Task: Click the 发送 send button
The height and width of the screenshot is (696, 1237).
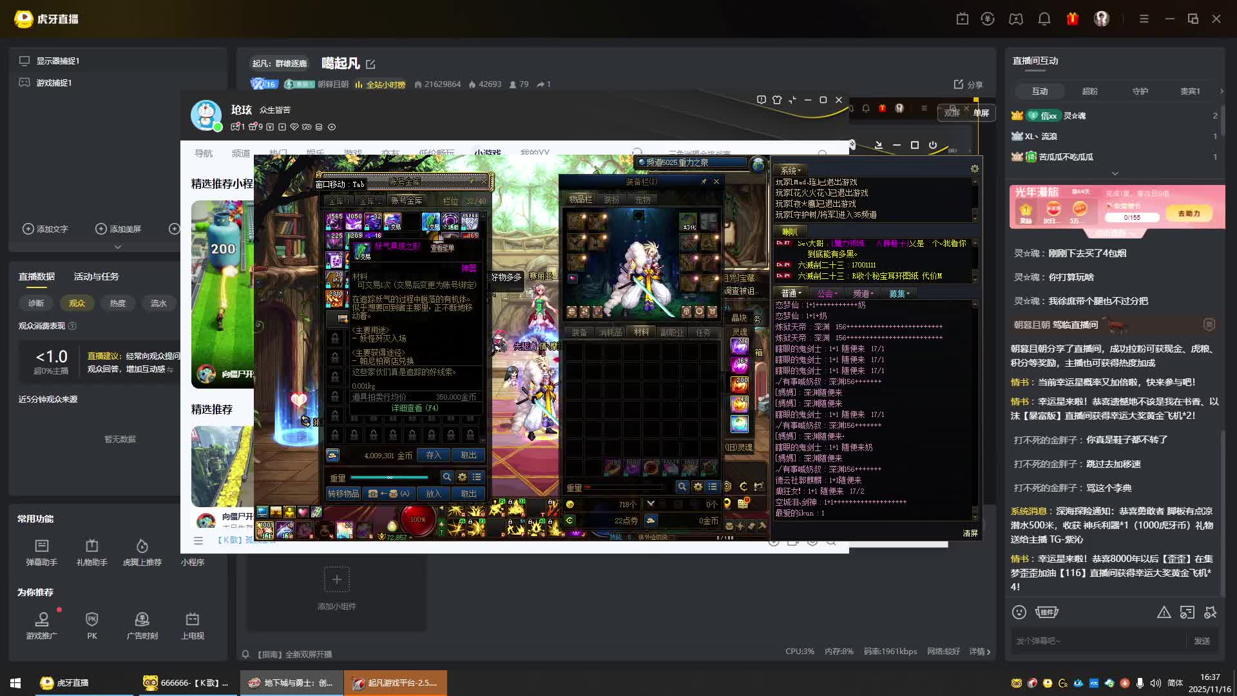Action: point(1202,641)
